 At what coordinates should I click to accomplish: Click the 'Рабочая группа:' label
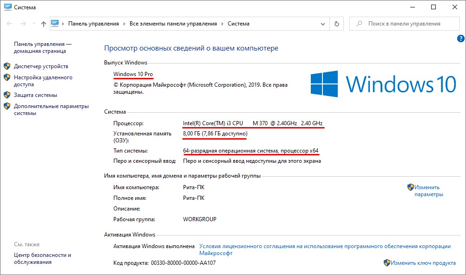click(x=134, y=219)
